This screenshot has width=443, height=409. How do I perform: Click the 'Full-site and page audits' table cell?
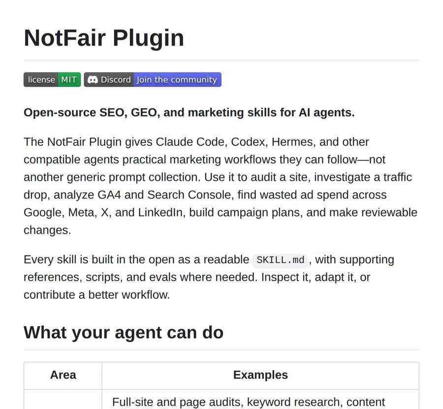[x=260, y=399]
